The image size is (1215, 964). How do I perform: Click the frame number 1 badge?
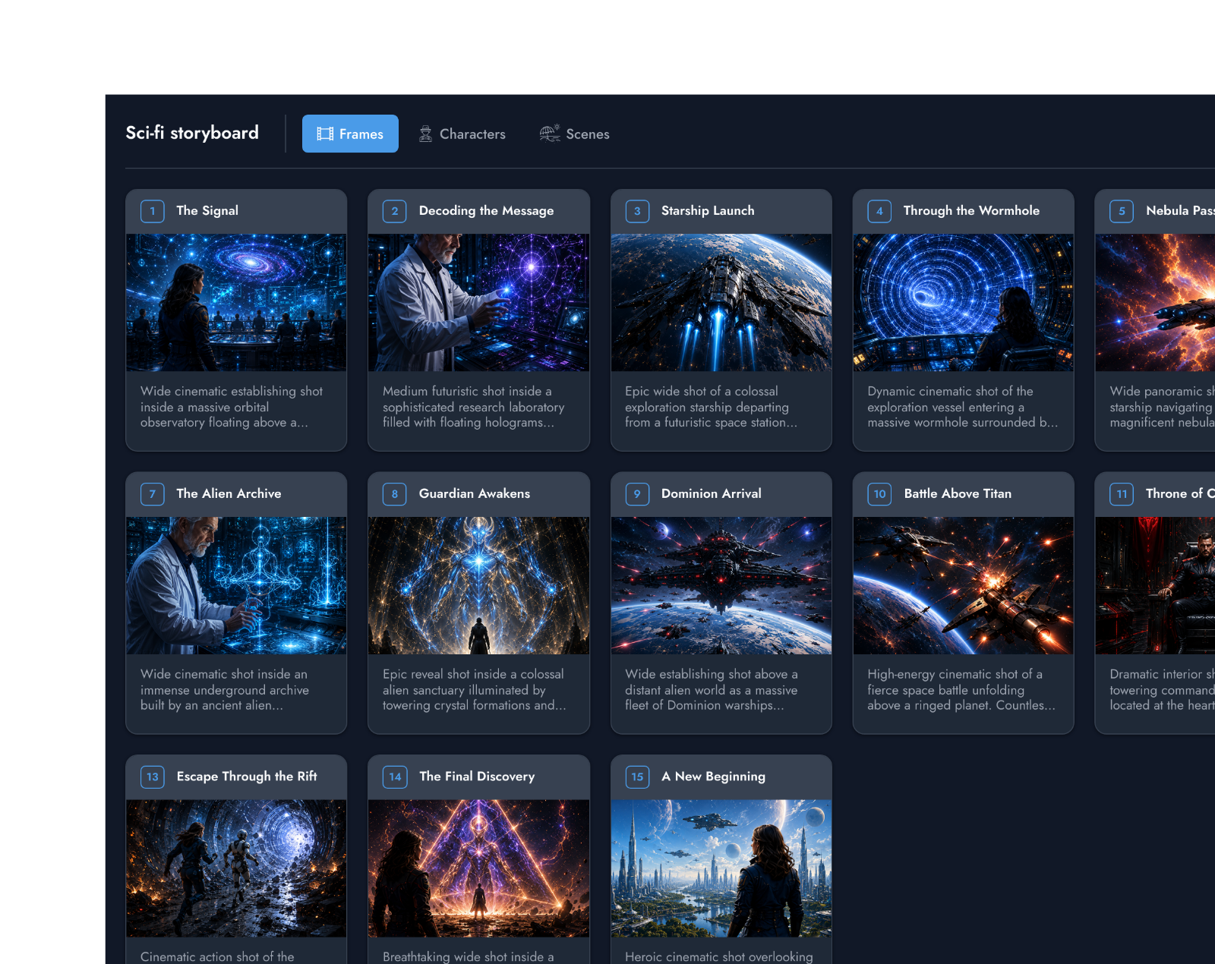pyautogui.click(x=153, y=211)
